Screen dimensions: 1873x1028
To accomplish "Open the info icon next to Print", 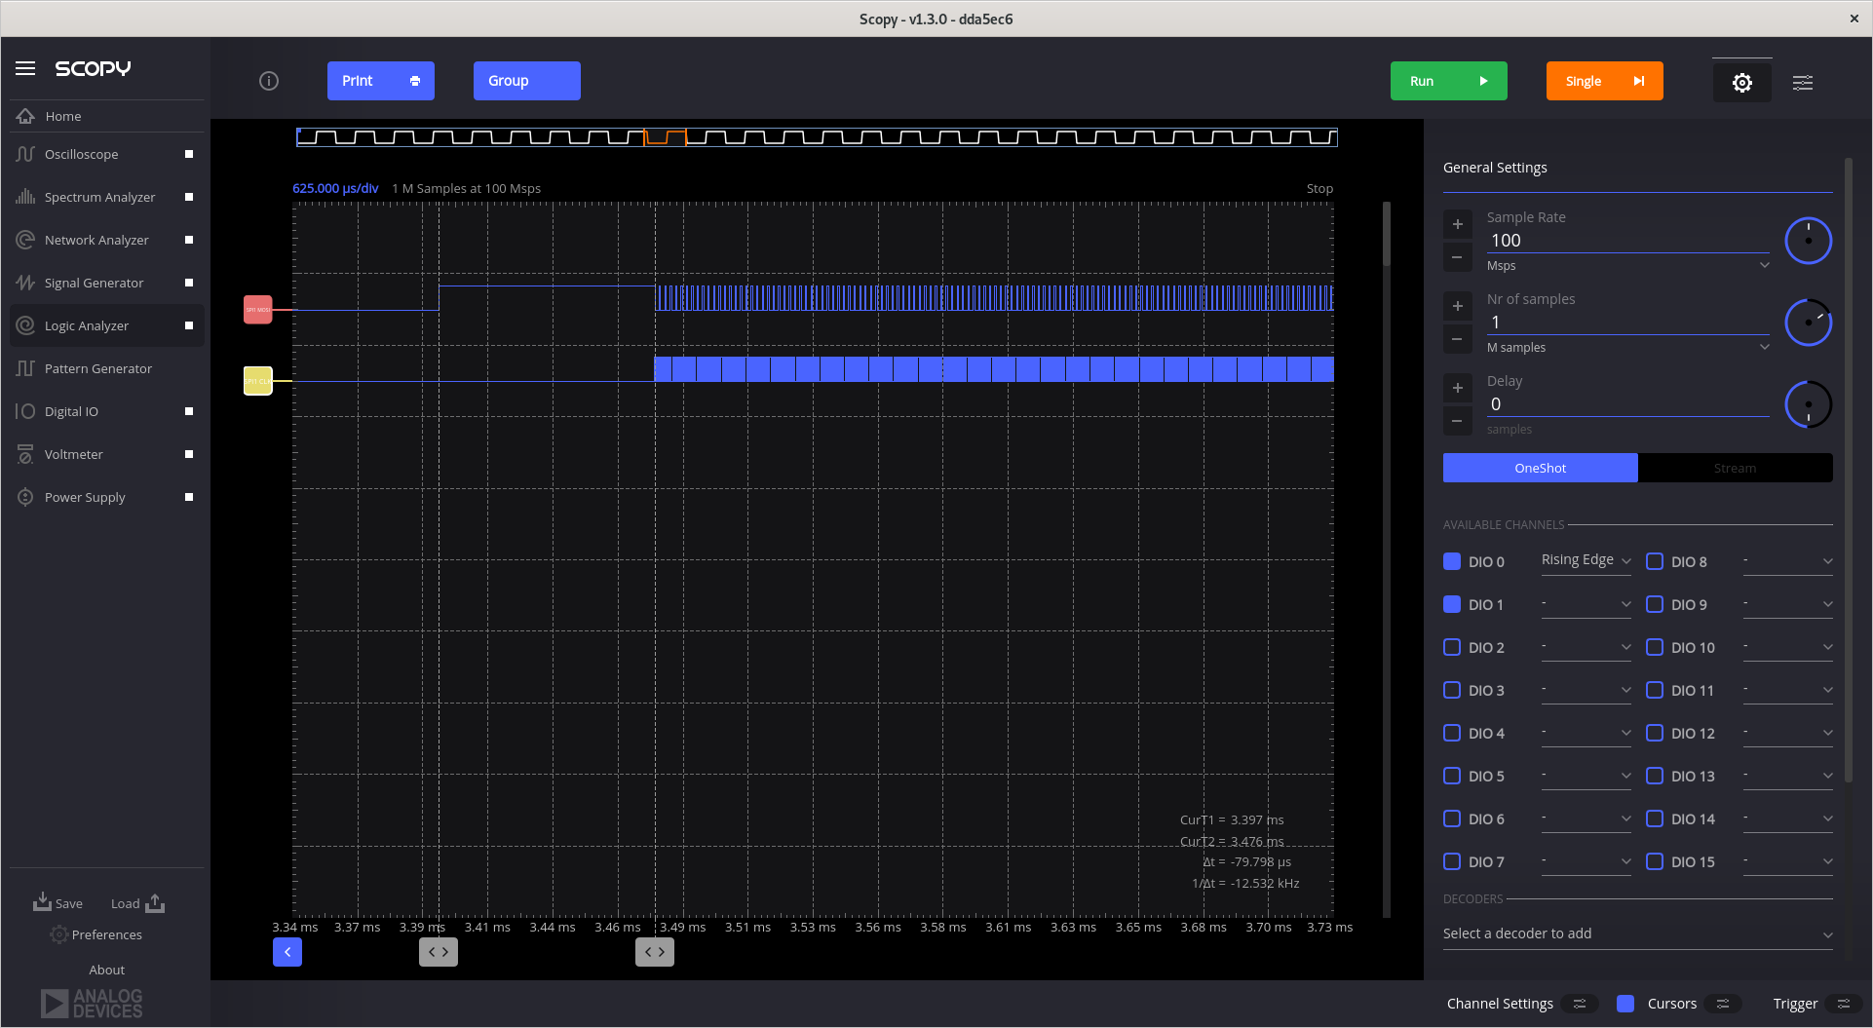I will pyautogui.click(x=269, y=81).
